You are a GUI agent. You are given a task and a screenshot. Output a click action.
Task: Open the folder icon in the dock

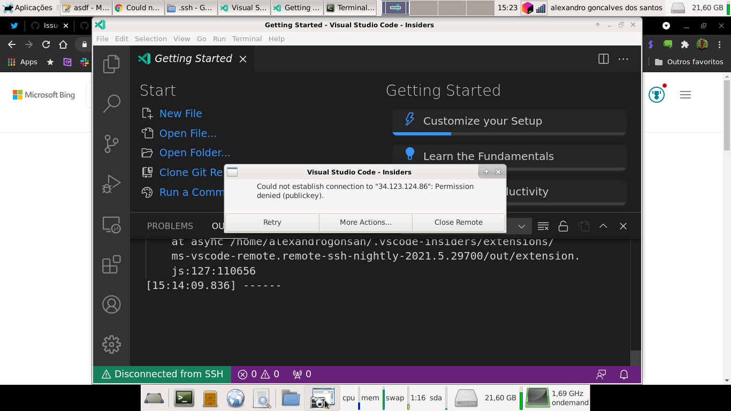[291, 398]
